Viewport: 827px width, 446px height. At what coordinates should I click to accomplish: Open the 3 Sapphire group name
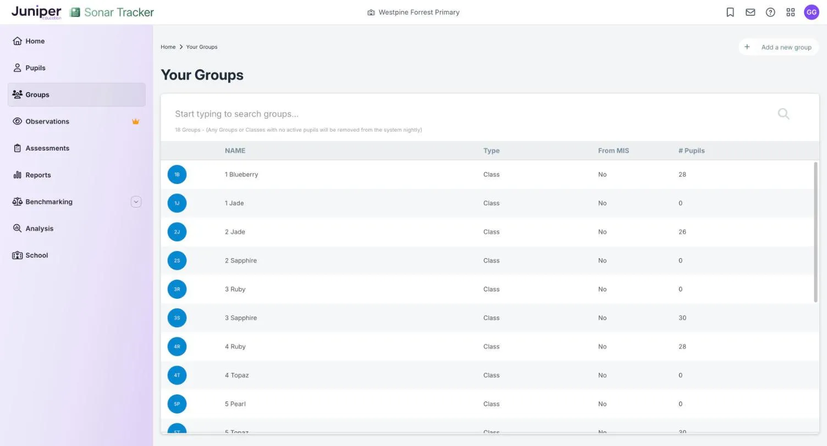click(x=241, y=318)
